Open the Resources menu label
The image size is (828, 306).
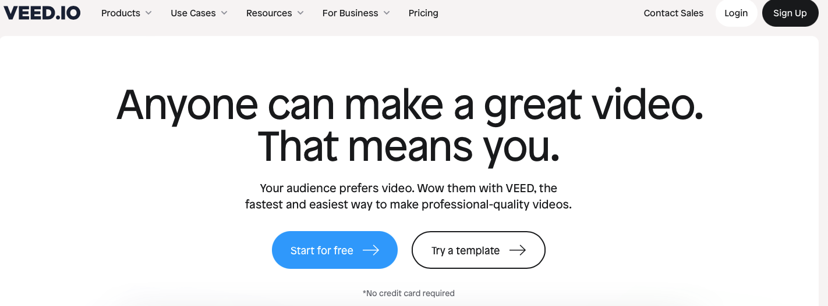269,13
